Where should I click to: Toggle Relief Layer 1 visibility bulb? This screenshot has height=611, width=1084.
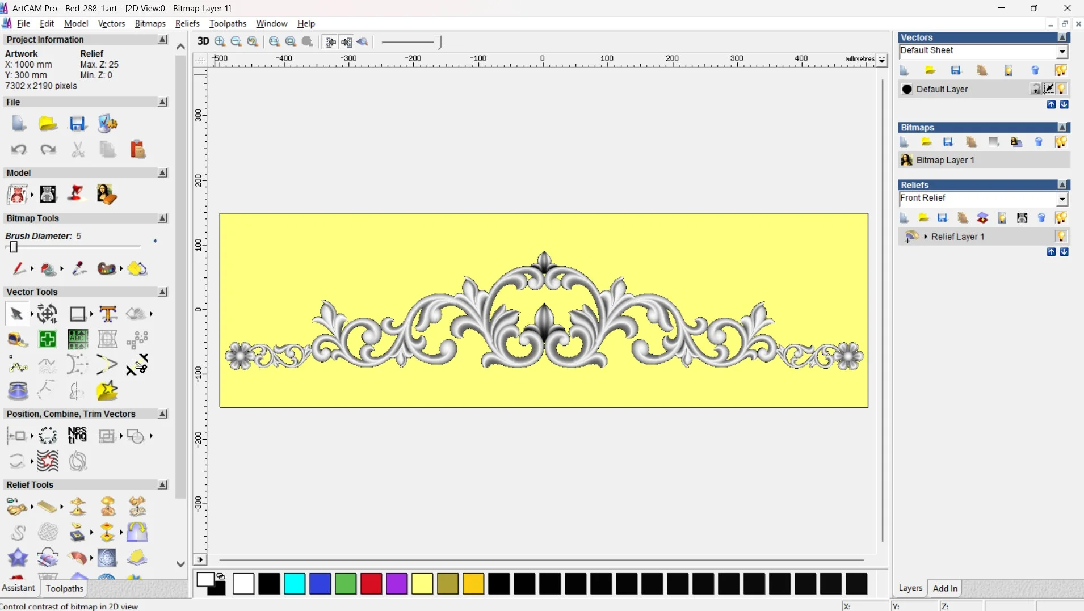tap(1060, 237)
